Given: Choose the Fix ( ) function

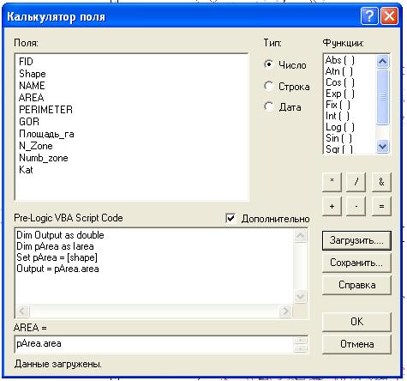Looking at the screenshot, I should (338, 105).
